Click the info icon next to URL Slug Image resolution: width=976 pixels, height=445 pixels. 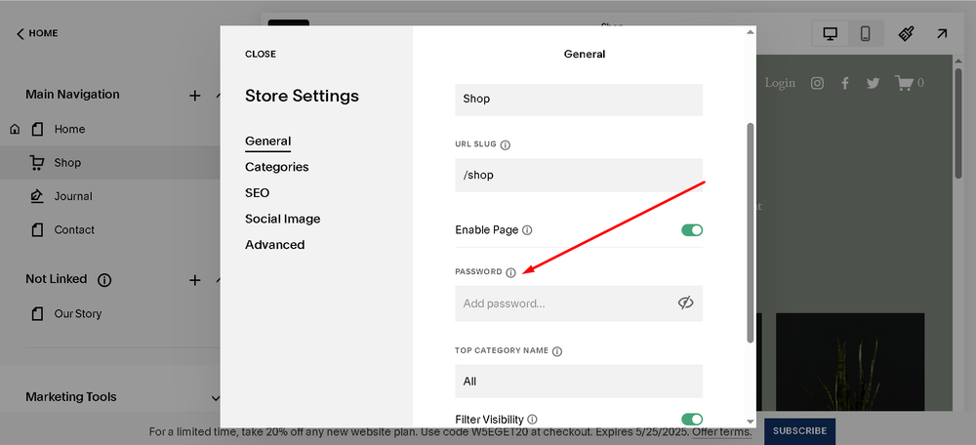click(506, 144)
